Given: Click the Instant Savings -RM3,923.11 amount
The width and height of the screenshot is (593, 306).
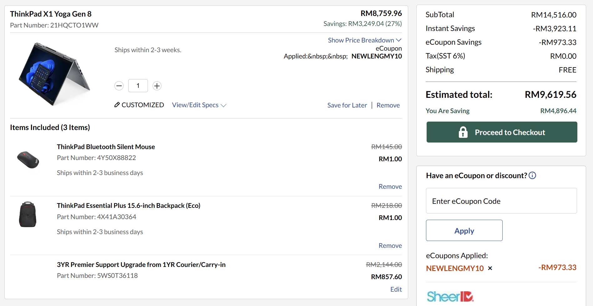Looking at the screenshot, I should pos(555,29).
